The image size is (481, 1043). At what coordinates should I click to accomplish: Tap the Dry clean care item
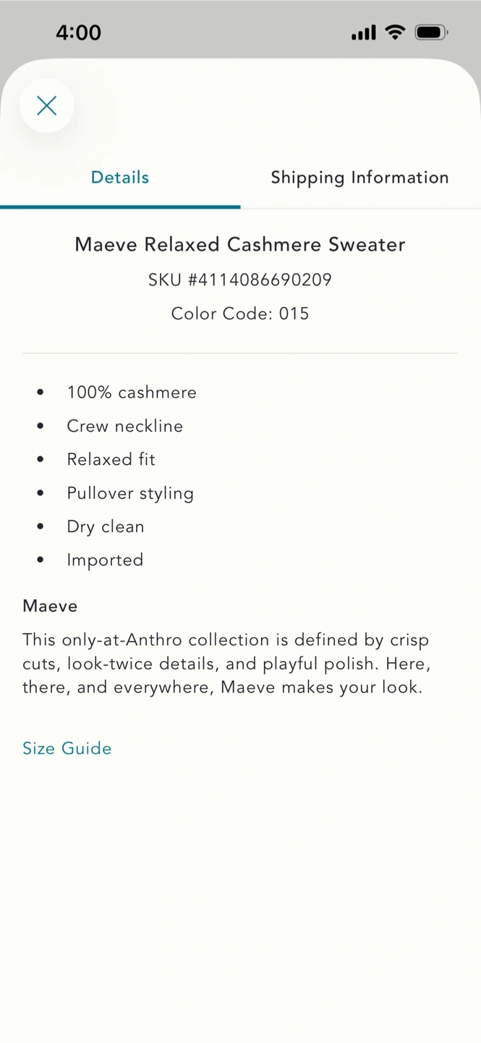tap(106, 527)
